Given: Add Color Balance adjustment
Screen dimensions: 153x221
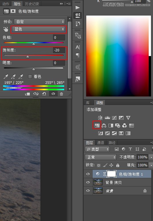Looking at the screenshot, I should [104, 125].
